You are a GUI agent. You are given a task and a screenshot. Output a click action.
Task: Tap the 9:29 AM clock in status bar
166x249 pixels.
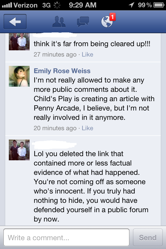tap(82, 5)
